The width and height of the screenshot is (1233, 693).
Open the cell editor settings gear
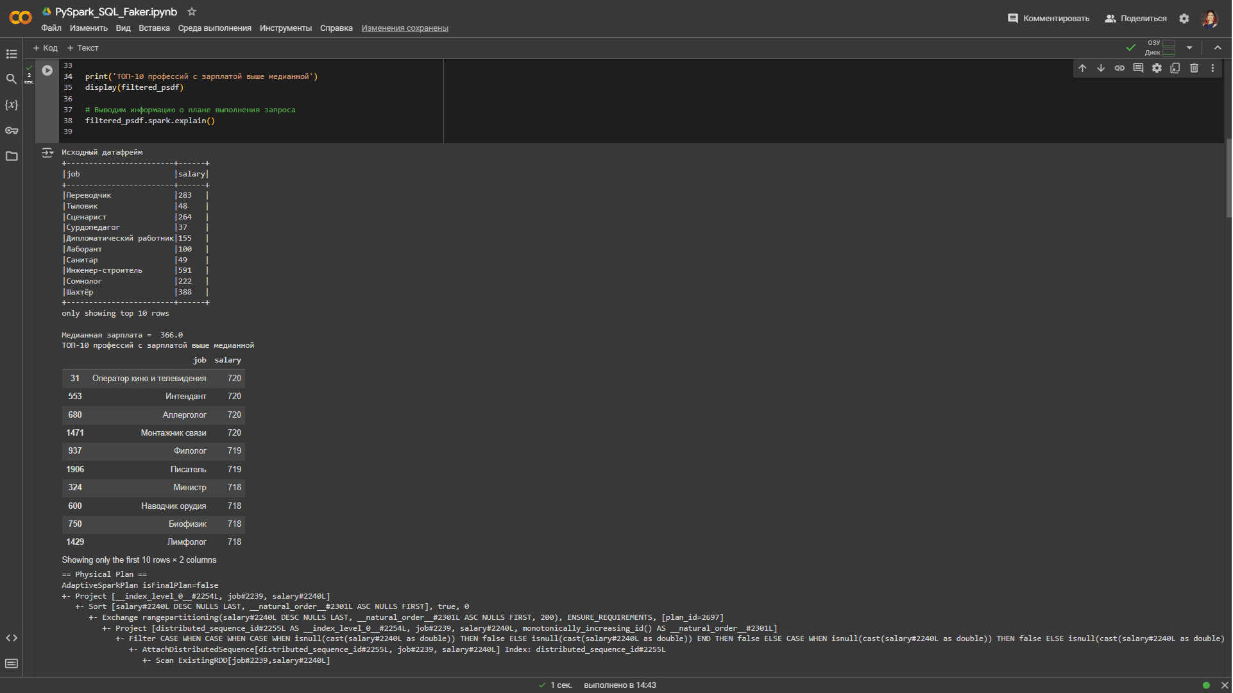pyautogui.click(x=1157, y=68)
